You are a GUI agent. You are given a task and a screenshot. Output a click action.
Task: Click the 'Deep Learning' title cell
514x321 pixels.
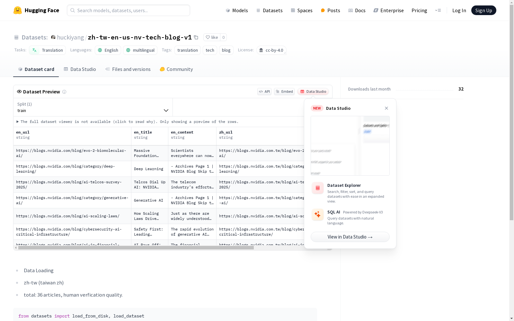point(150,169)
